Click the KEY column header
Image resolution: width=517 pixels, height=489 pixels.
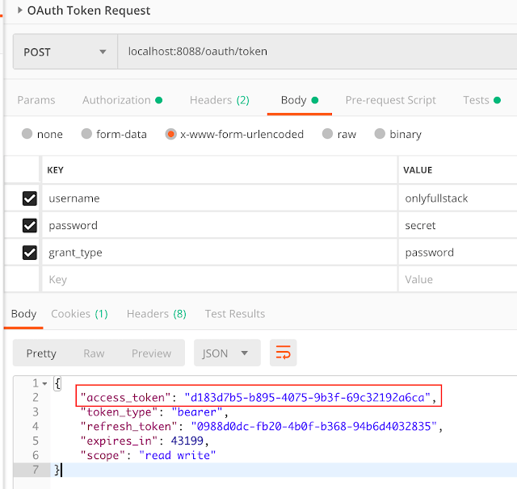pos(56,170)
